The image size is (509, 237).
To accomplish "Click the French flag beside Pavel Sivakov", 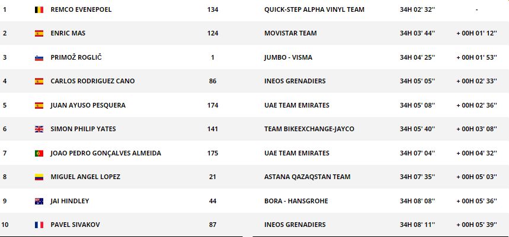I will point(39,225).
